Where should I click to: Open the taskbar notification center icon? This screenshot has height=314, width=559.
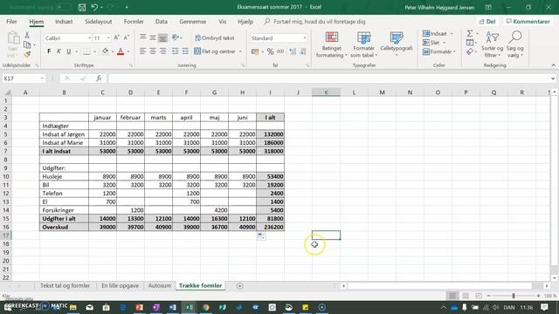point(544,307)
